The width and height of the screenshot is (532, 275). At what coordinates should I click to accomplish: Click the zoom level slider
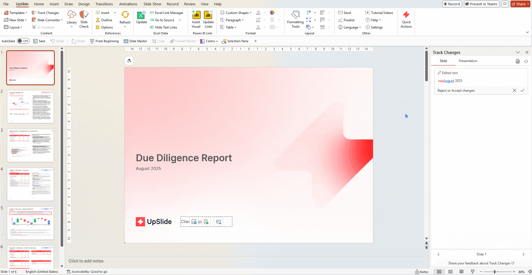pos(495,272)
